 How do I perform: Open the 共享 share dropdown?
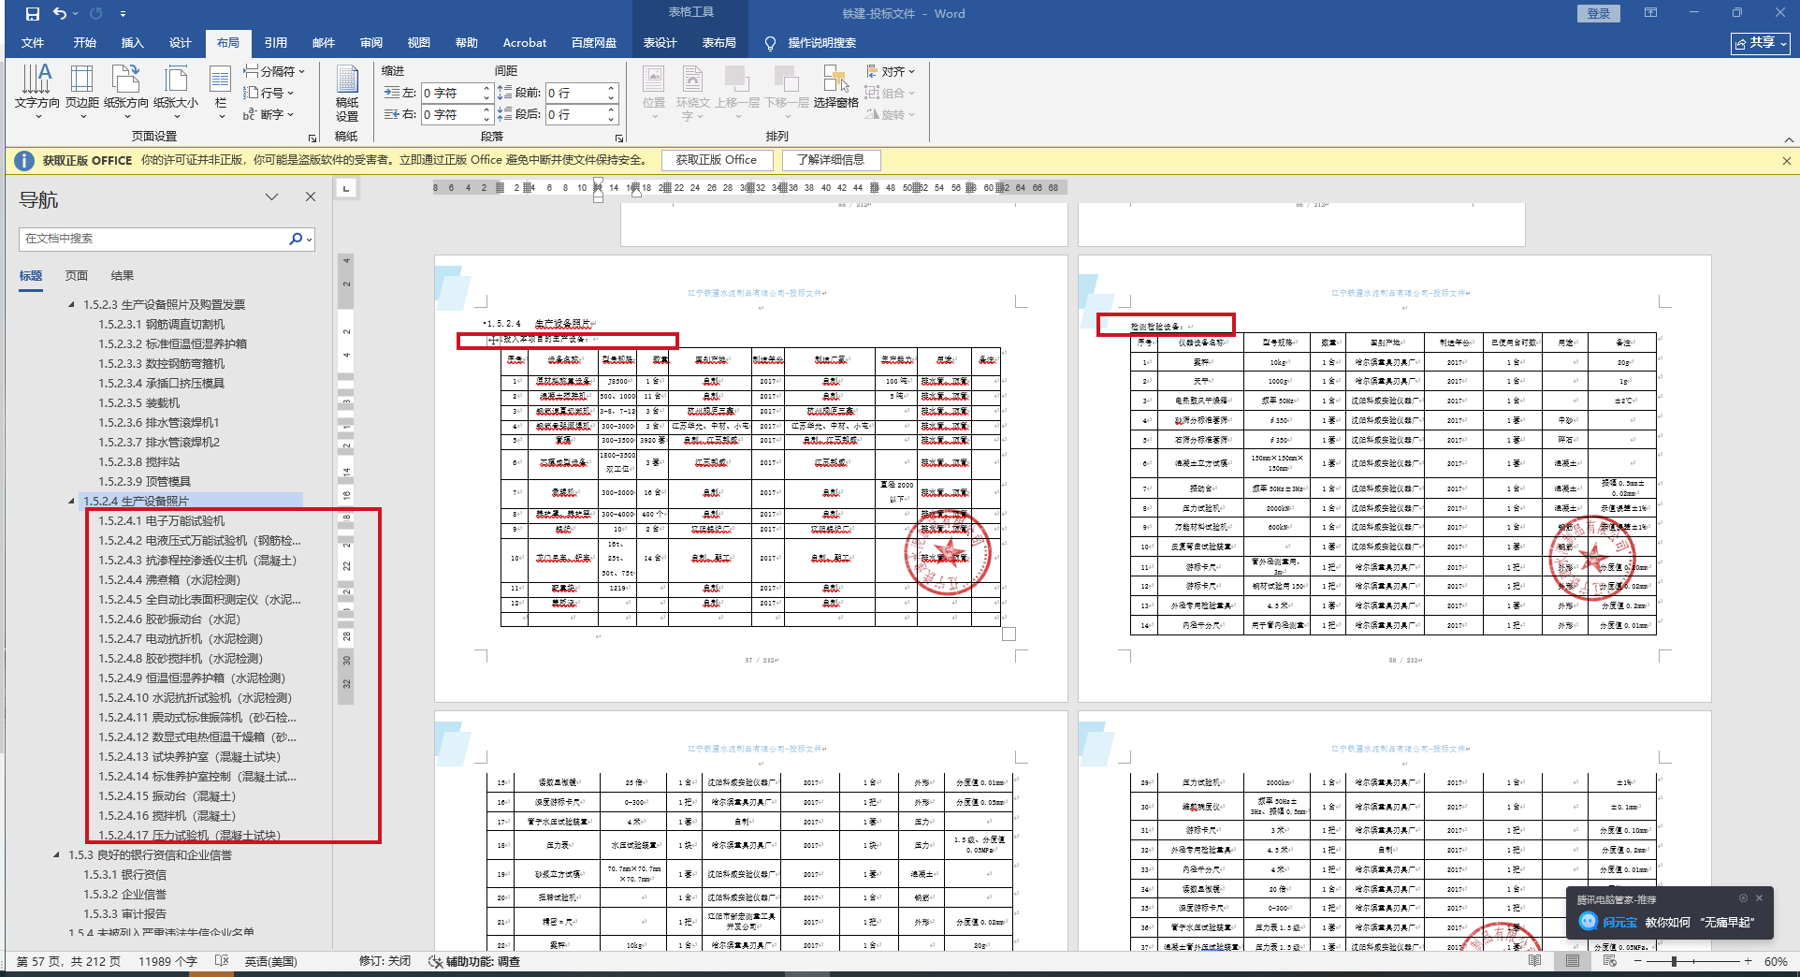1761,43
